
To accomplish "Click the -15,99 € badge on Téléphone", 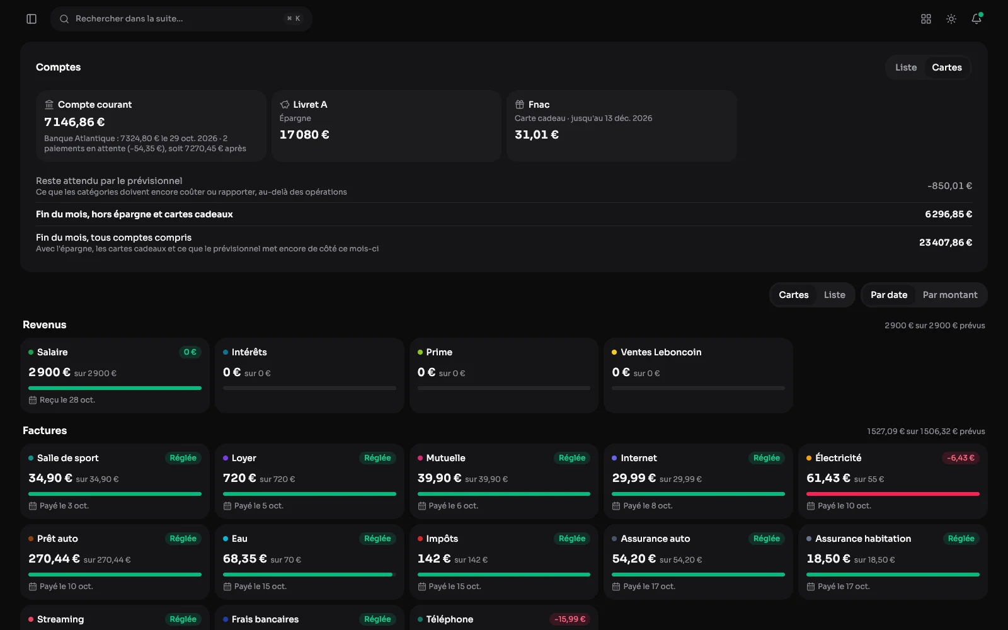I will [x=570, y=619].
